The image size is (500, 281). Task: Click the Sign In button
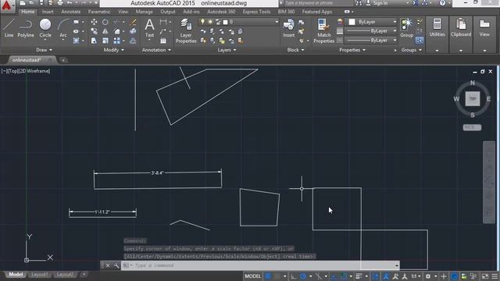click(x=377, y=3)
